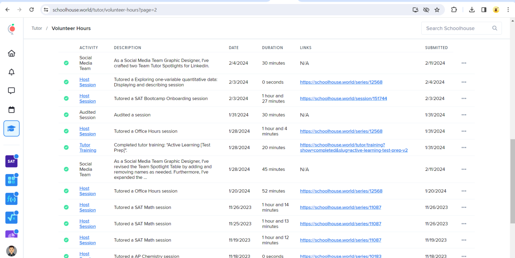The width and height of the screenshot is (515, 258).
Task: Open the notifications bell icon
Action: (x=12, y=72)
